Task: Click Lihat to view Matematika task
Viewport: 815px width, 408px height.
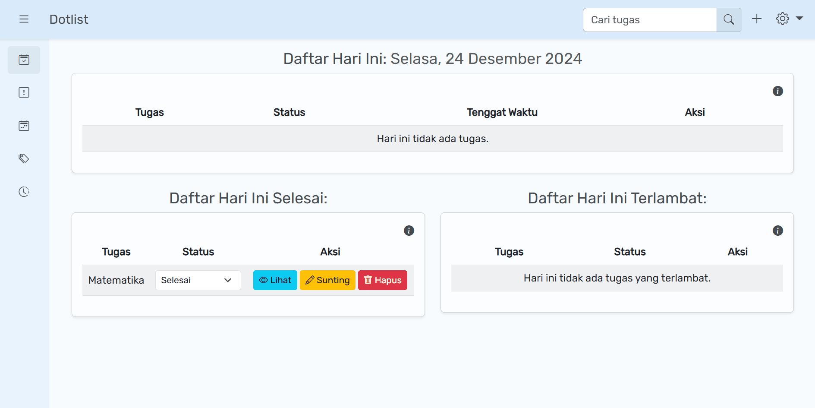Action: [275, 280]
